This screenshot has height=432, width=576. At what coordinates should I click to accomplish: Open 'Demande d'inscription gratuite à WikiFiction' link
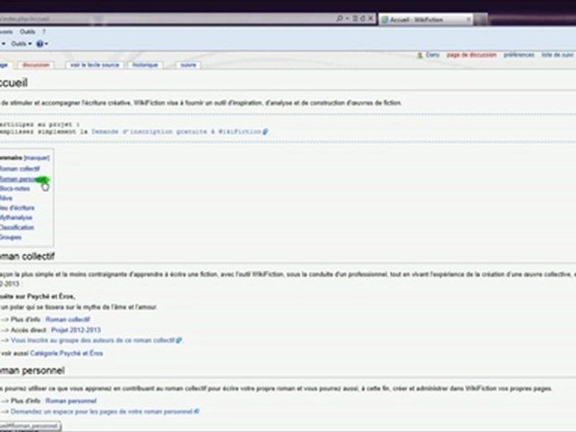tap(179, 131)
